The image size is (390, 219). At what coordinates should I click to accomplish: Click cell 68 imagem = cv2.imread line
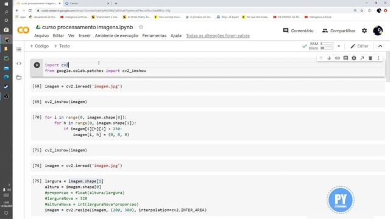tap(83, 86)
